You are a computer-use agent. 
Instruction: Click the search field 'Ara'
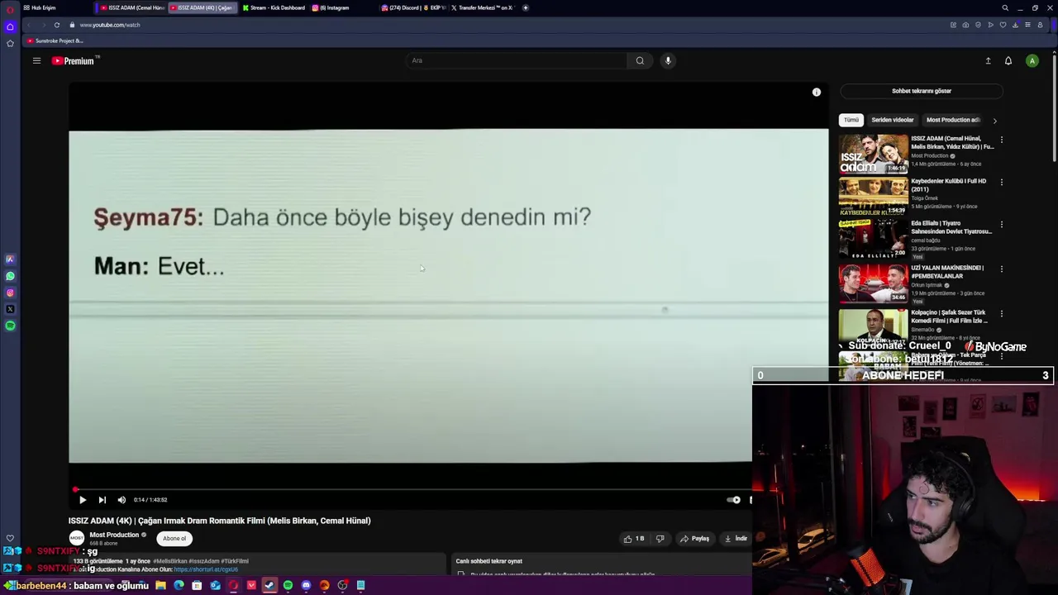pos(517,60)
